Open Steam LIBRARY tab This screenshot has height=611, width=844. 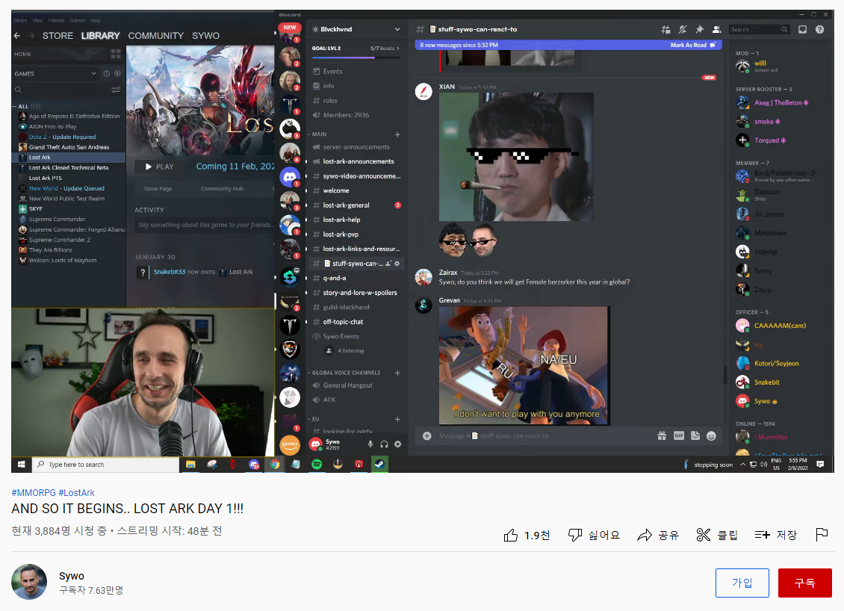pyautogui.click(x=101, y=36)
